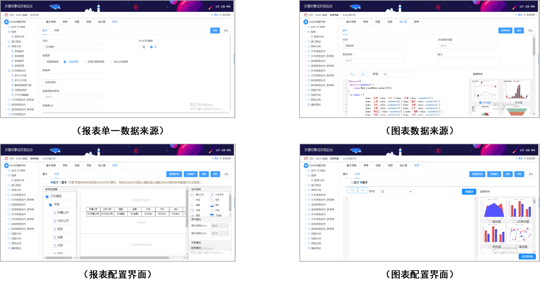The height and width of the screenshot is (283, 540).
Task: Select the 文本字段 text field component
Action: click(x=212, y=195)
